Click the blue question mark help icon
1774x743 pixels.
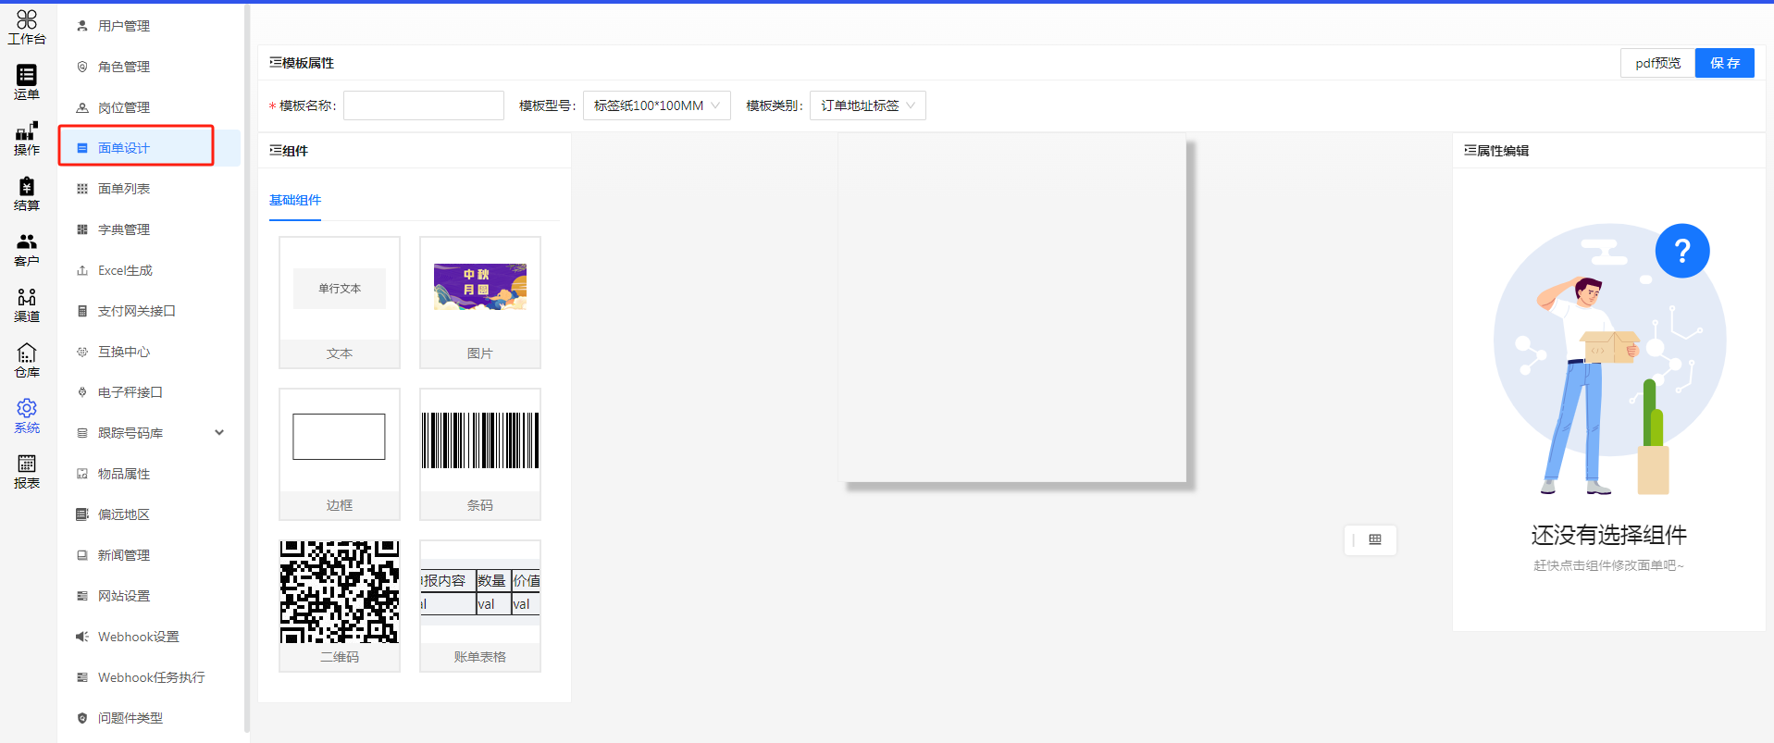1681,251
